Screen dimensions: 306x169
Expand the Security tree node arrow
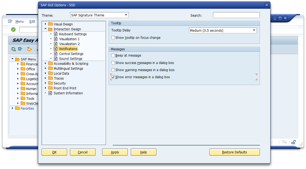point(46,83)
